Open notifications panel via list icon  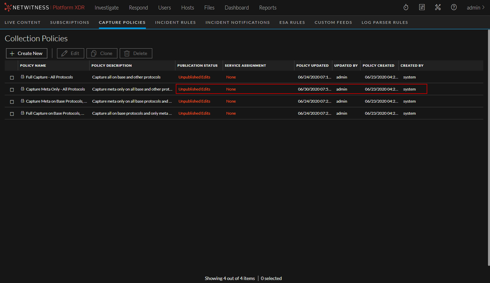click(422, 7)
